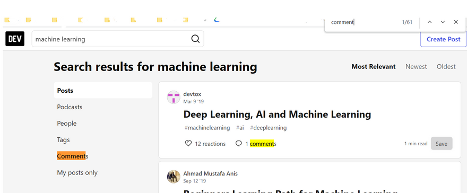Sort results by Most Relevant
This screenshot has height=193, width=467.
(374, 67)
